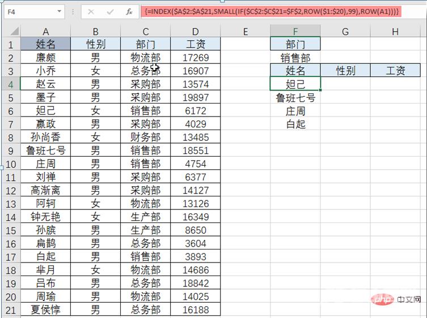Click the Enter checkmark formula icon
Image resolution: width=427 pixels, height=318 pixels.
click(x=110, y=12)
